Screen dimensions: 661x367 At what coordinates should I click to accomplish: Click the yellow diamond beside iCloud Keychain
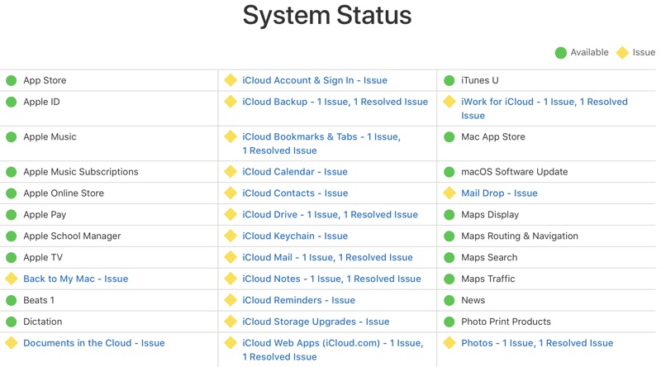coord(231,236)
